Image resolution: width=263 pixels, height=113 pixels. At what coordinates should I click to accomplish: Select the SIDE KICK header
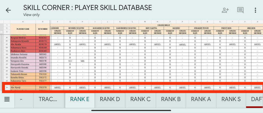[251, 28]
